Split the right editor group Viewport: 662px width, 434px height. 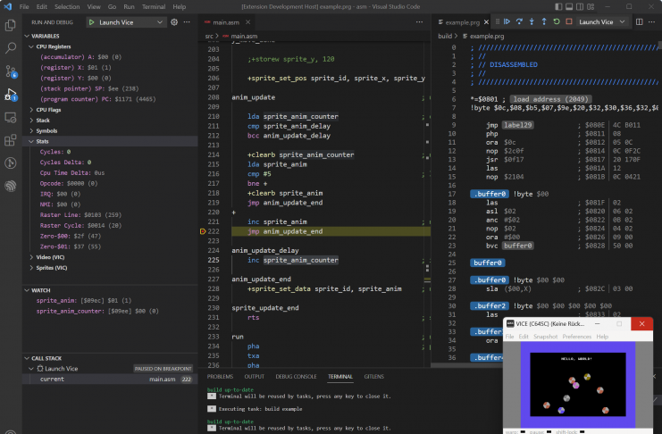click(639, 22)
